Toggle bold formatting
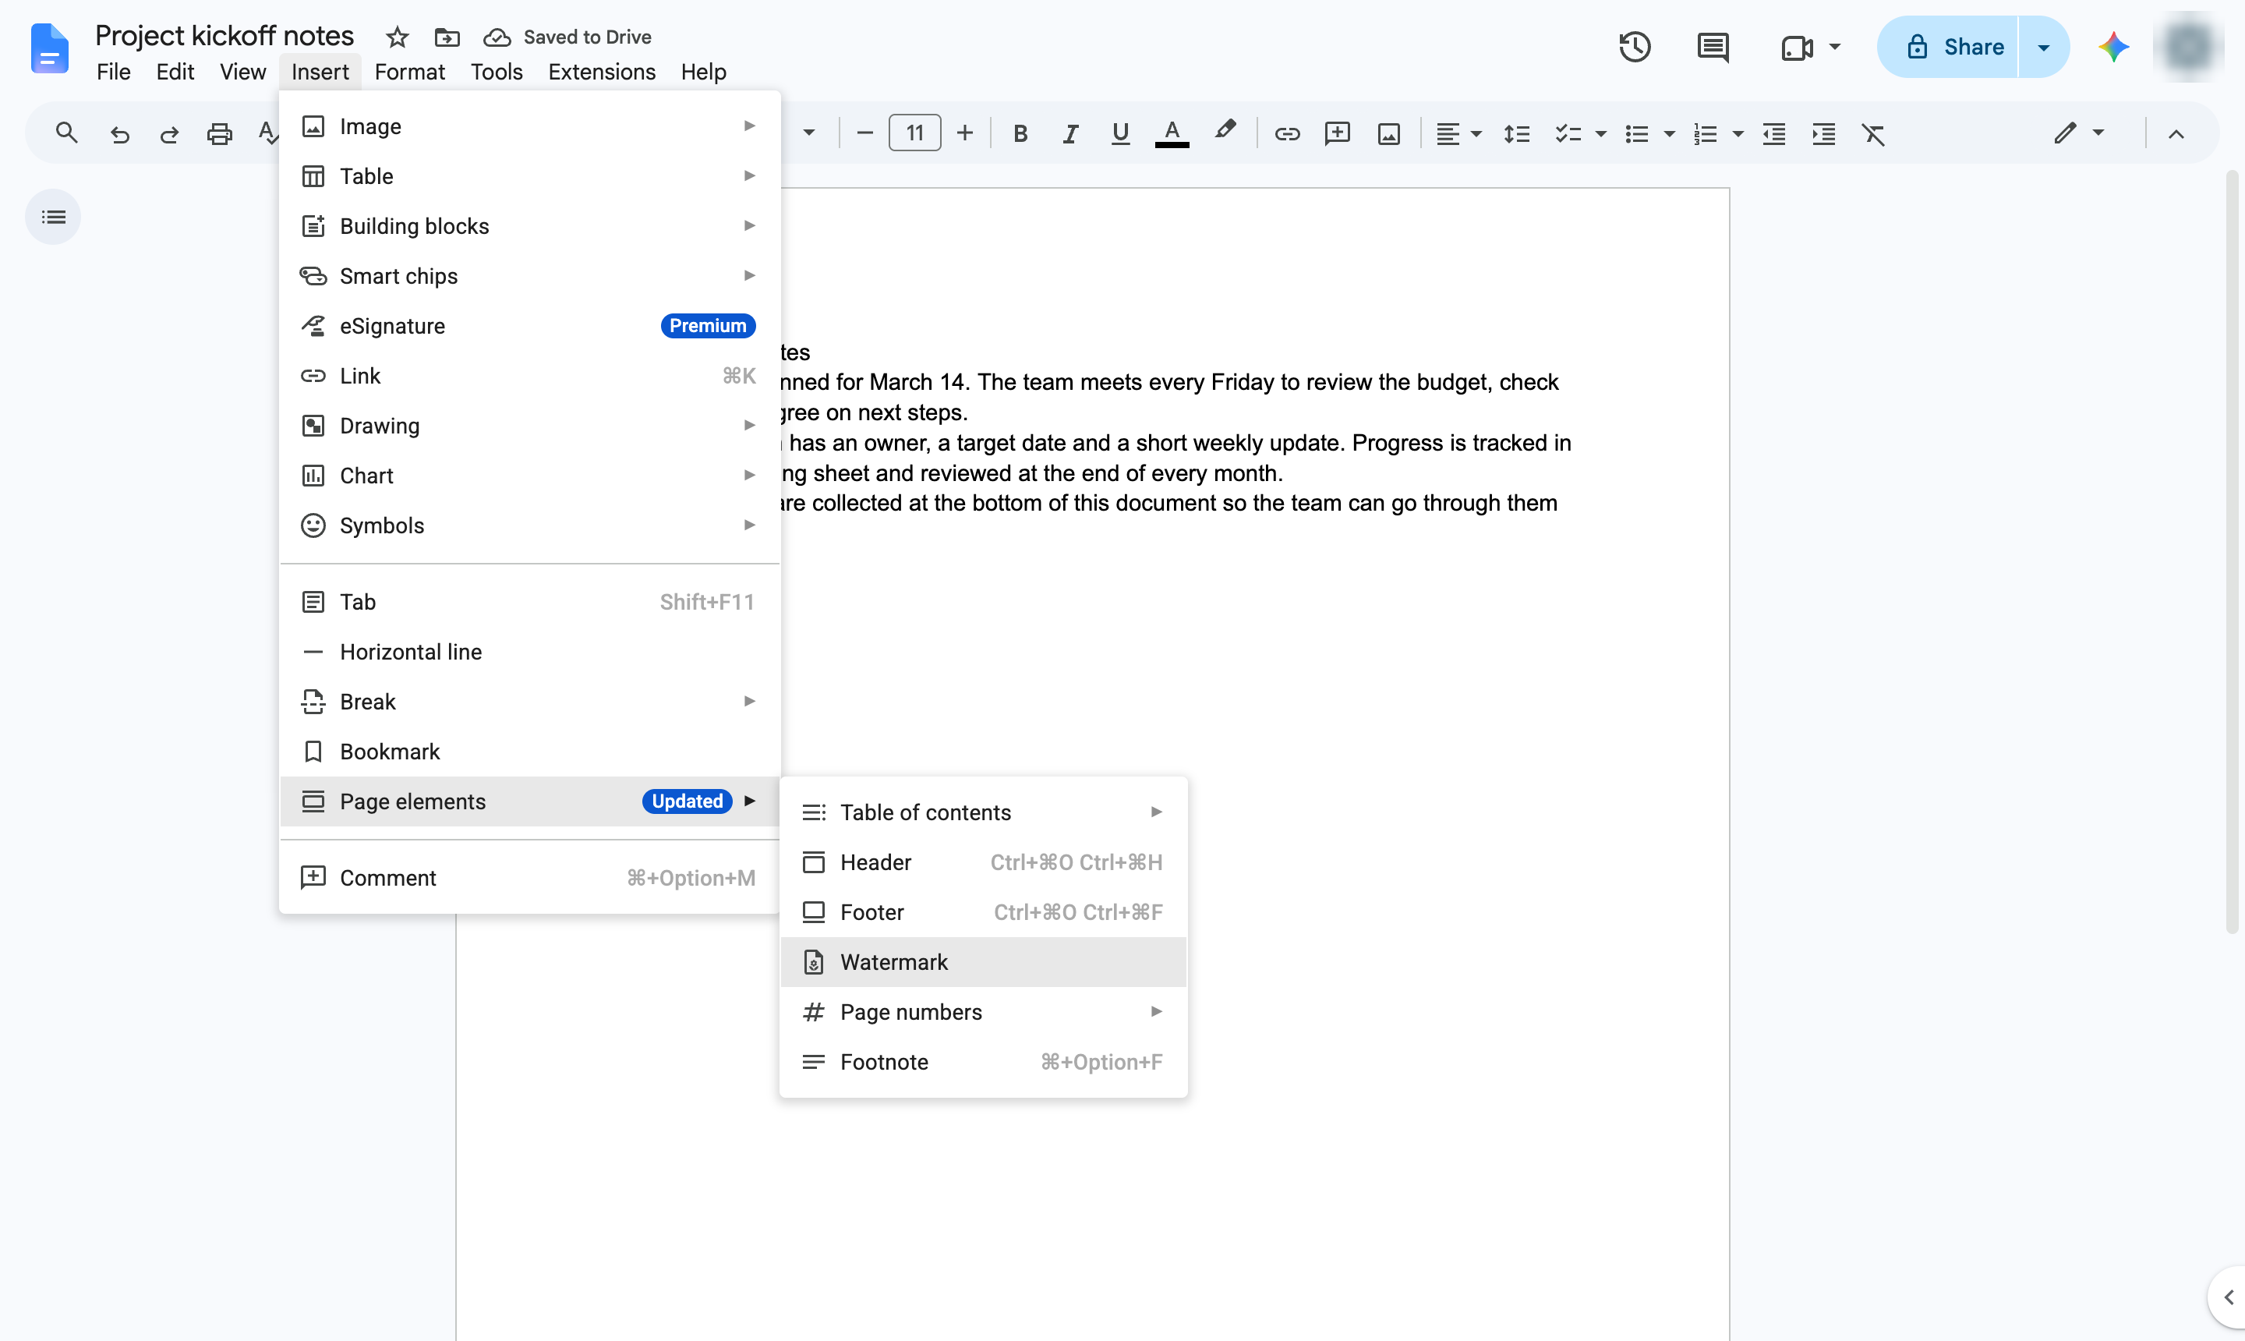 (x=1020, y=134)
